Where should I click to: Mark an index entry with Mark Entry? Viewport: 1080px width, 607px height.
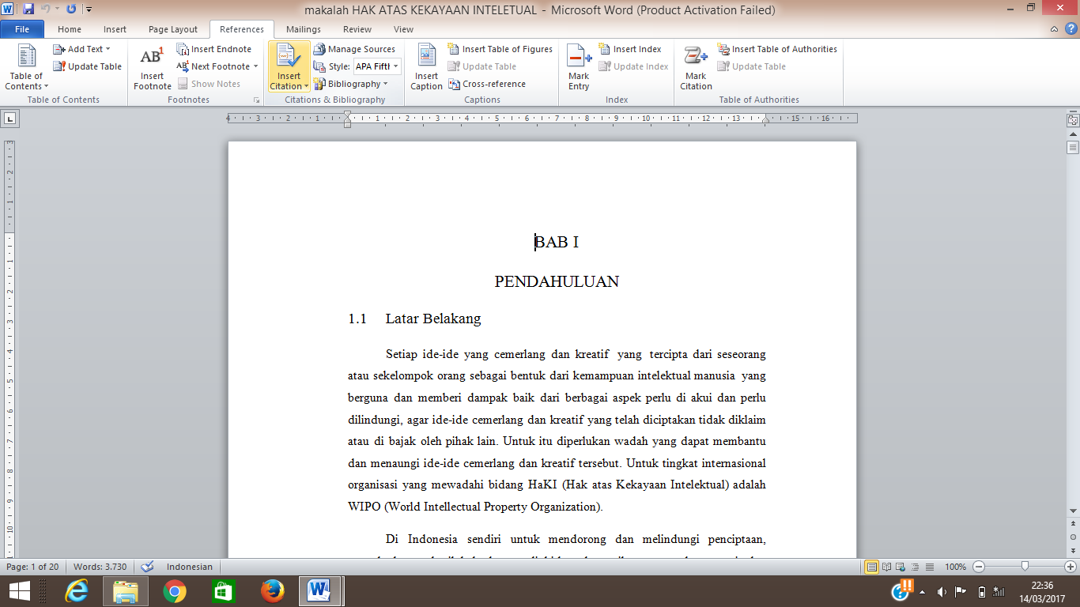coord(578,67)
